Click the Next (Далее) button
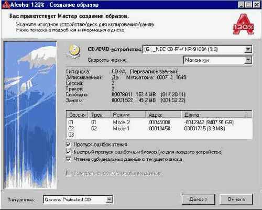Image resolution: width=262 pixels, height=210 pixels. click(x=199, y=199)
